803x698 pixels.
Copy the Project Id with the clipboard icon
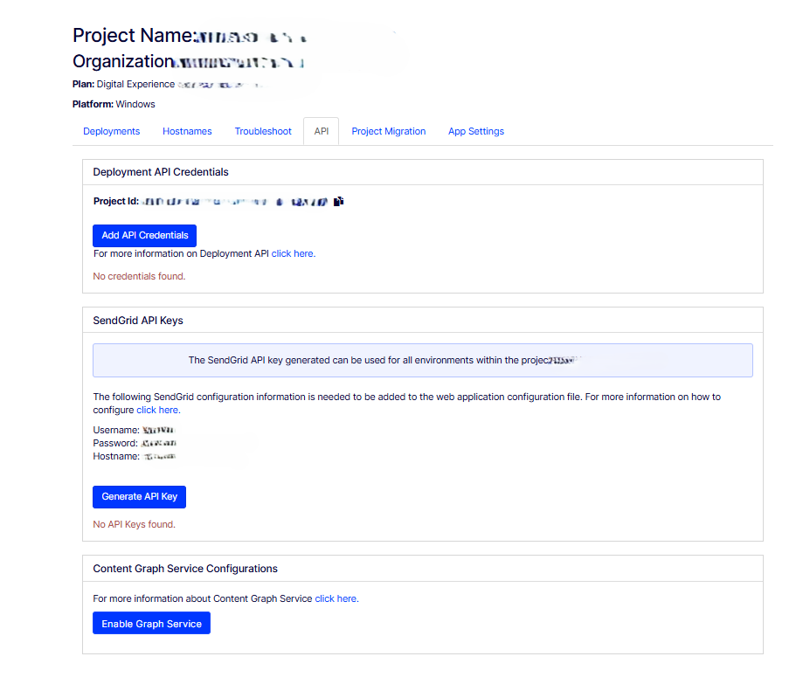[x=338, y=201]
